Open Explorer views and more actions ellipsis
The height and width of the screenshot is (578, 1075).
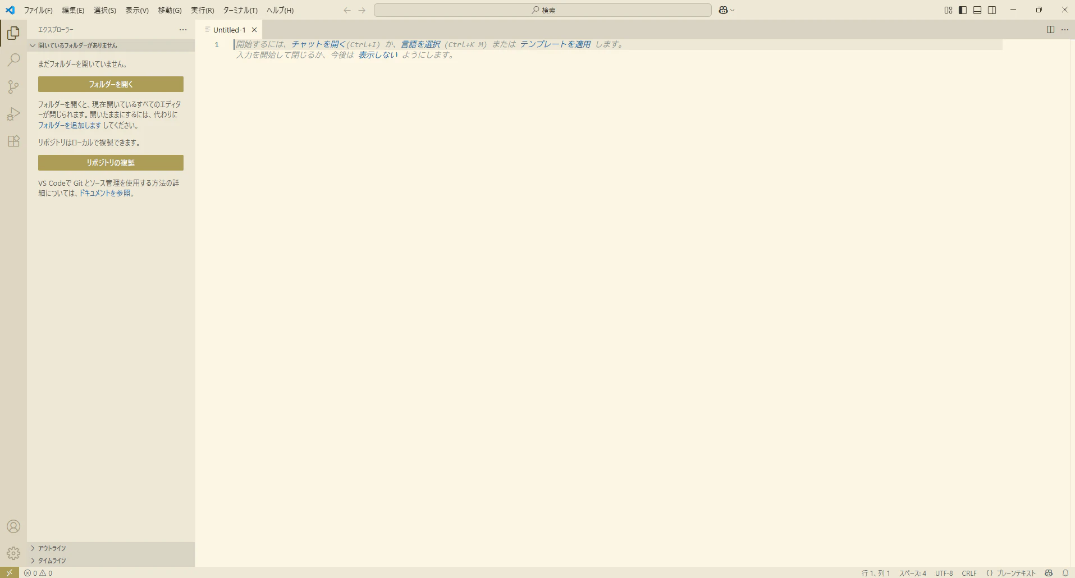(x=183, y=30)
